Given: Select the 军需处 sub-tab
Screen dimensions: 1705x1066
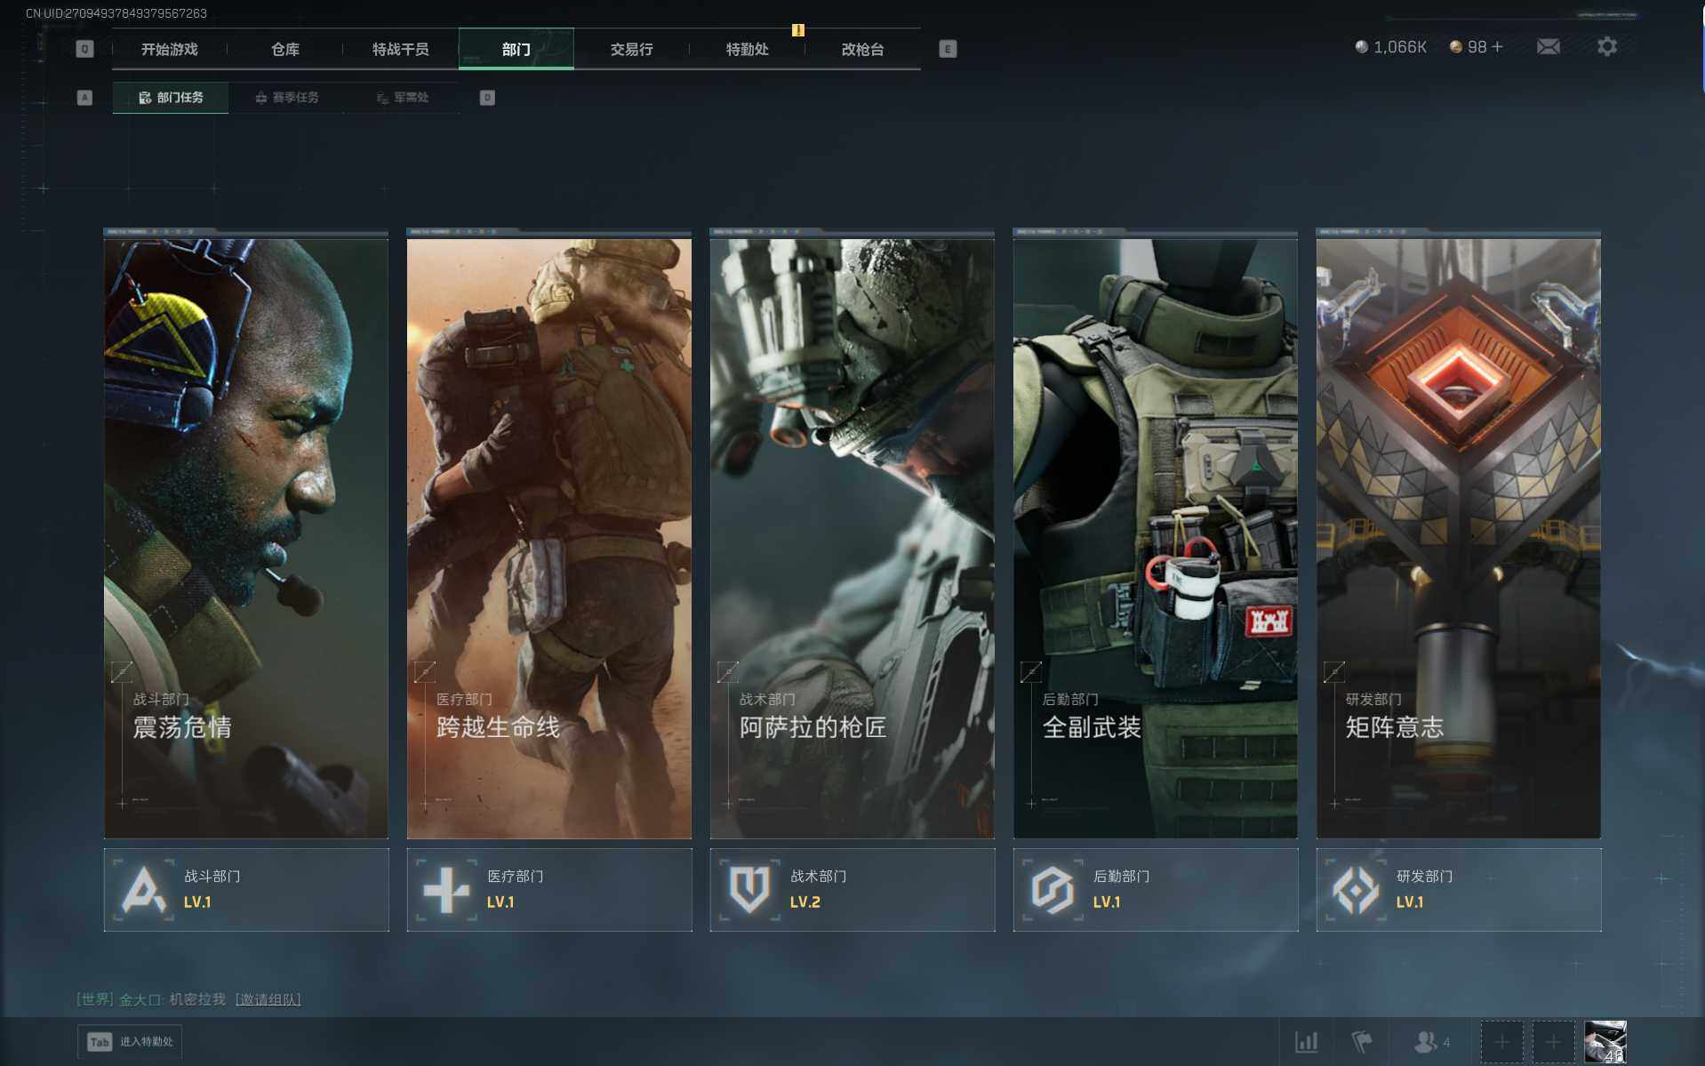Looking at the screenshot, I should click(402, 98).
